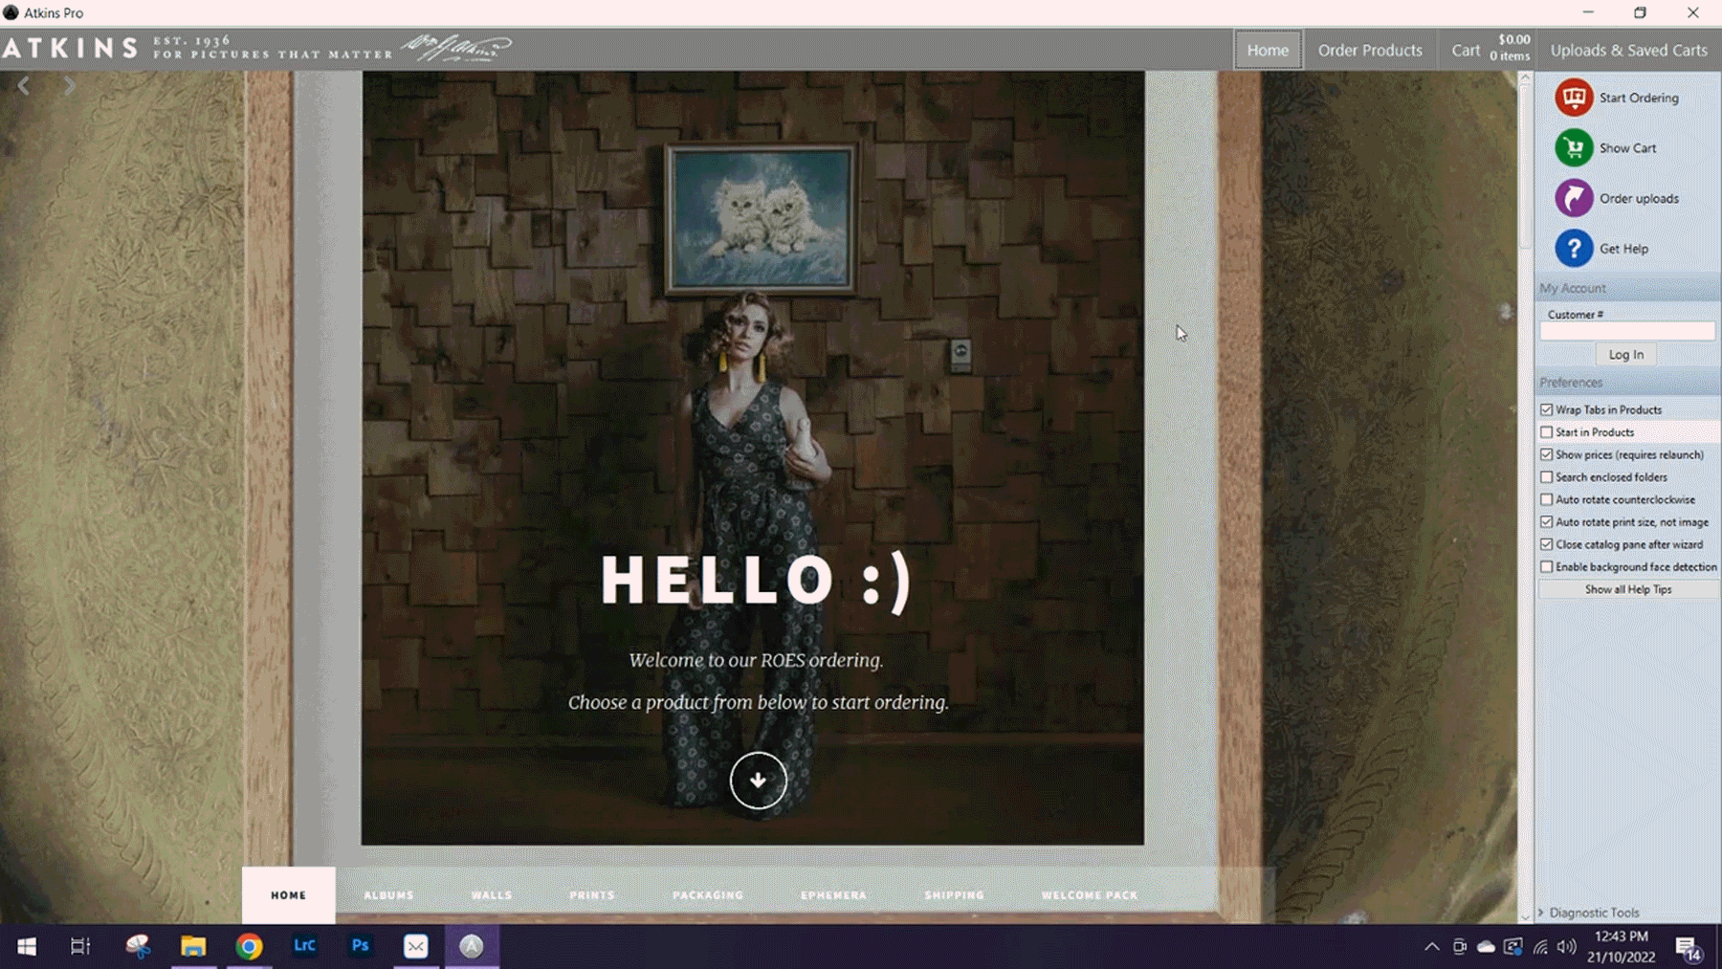Open File Explorer from the taskbar

193,946
